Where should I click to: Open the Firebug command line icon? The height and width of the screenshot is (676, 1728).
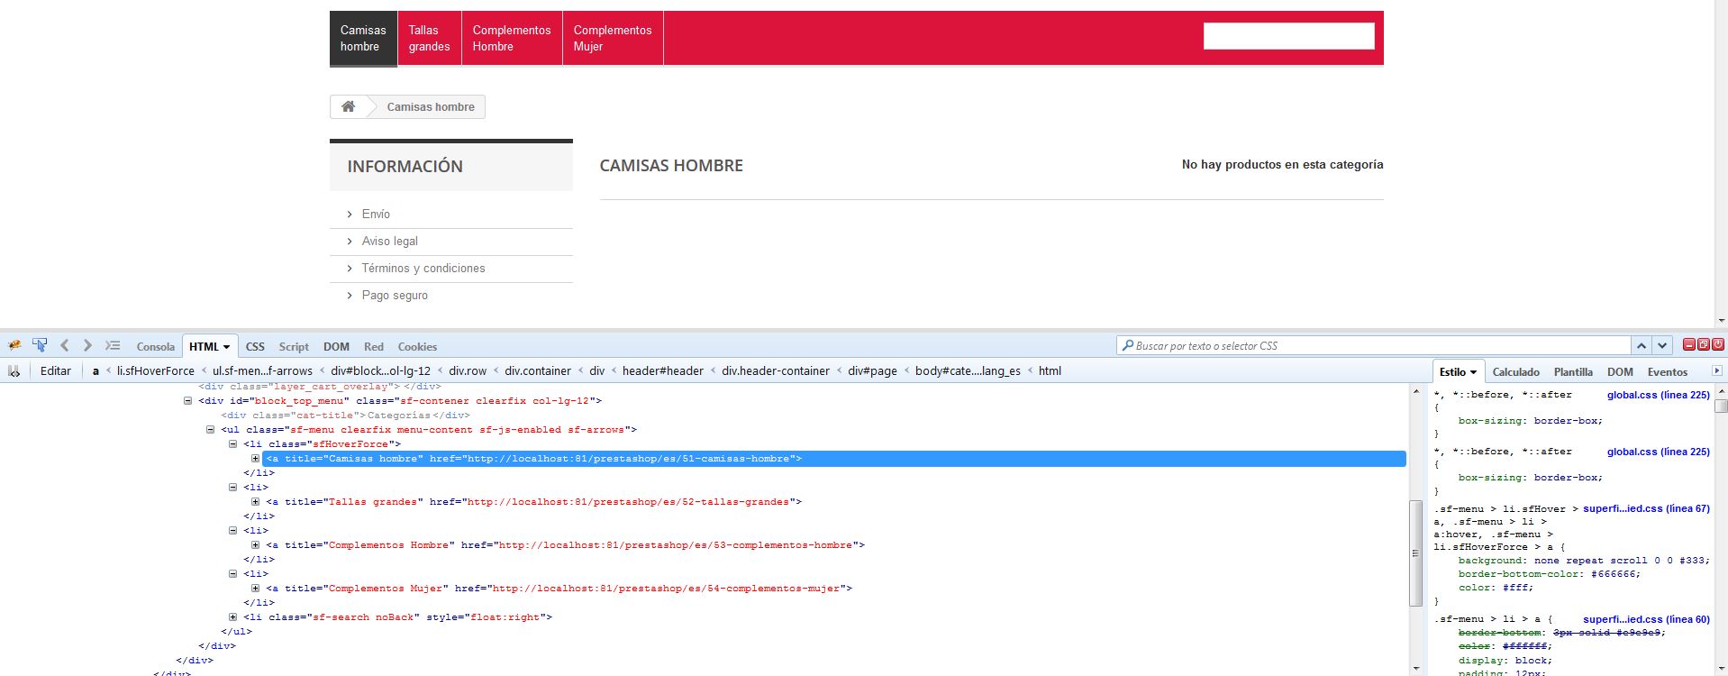point(113,345)
